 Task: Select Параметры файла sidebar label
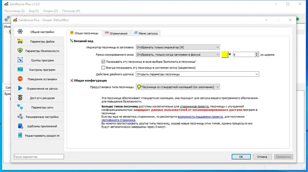(x=42, y=42)
